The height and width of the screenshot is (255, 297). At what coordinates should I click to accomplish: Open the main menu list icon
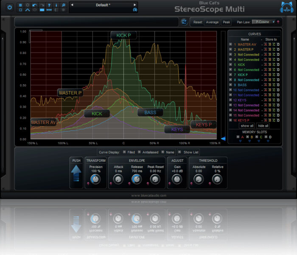(x=20, y=5)
